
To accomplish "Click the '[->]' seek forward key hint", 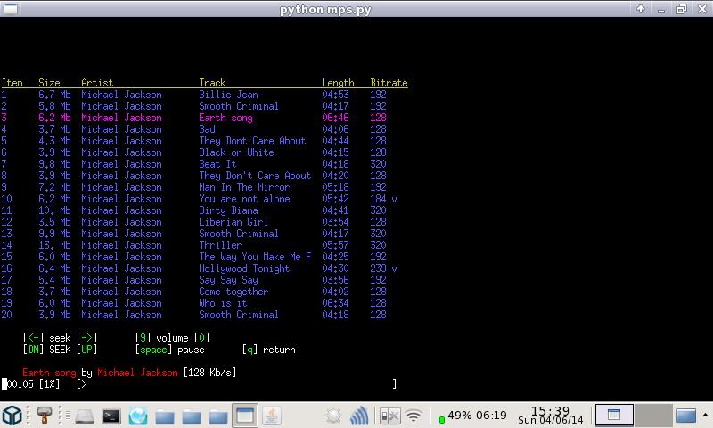I will 86,338.
